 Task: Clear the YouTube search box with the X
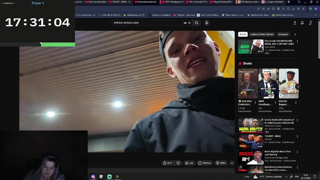coord(189,23)
